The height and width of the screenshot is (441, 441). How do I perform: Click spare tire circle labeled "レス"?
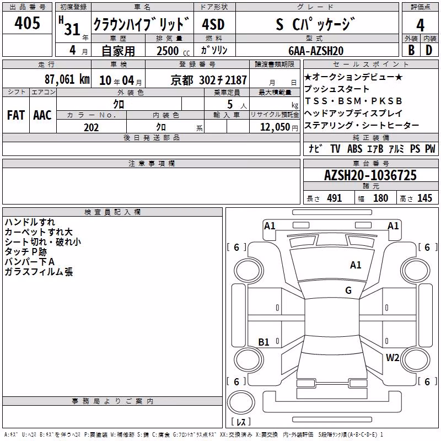click(241, 402)
